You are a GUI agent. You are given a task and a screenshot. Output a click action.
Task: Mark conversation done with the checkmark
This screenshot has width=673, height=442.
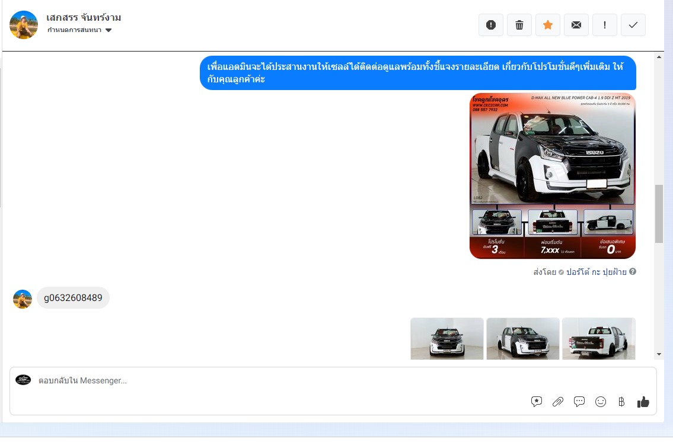(633, 25)
